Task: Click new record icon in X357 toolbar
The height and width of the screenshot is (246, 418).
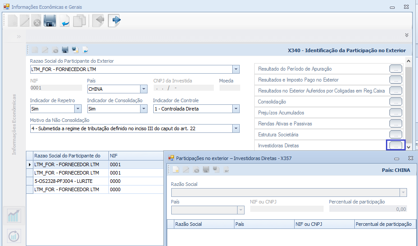Action: click(176, 170)
